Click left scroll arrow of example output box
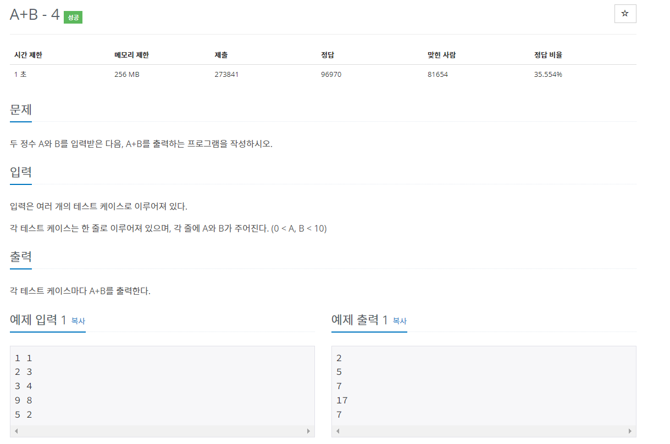The width and height of the screenshot is (670, 444). (337, 431)
